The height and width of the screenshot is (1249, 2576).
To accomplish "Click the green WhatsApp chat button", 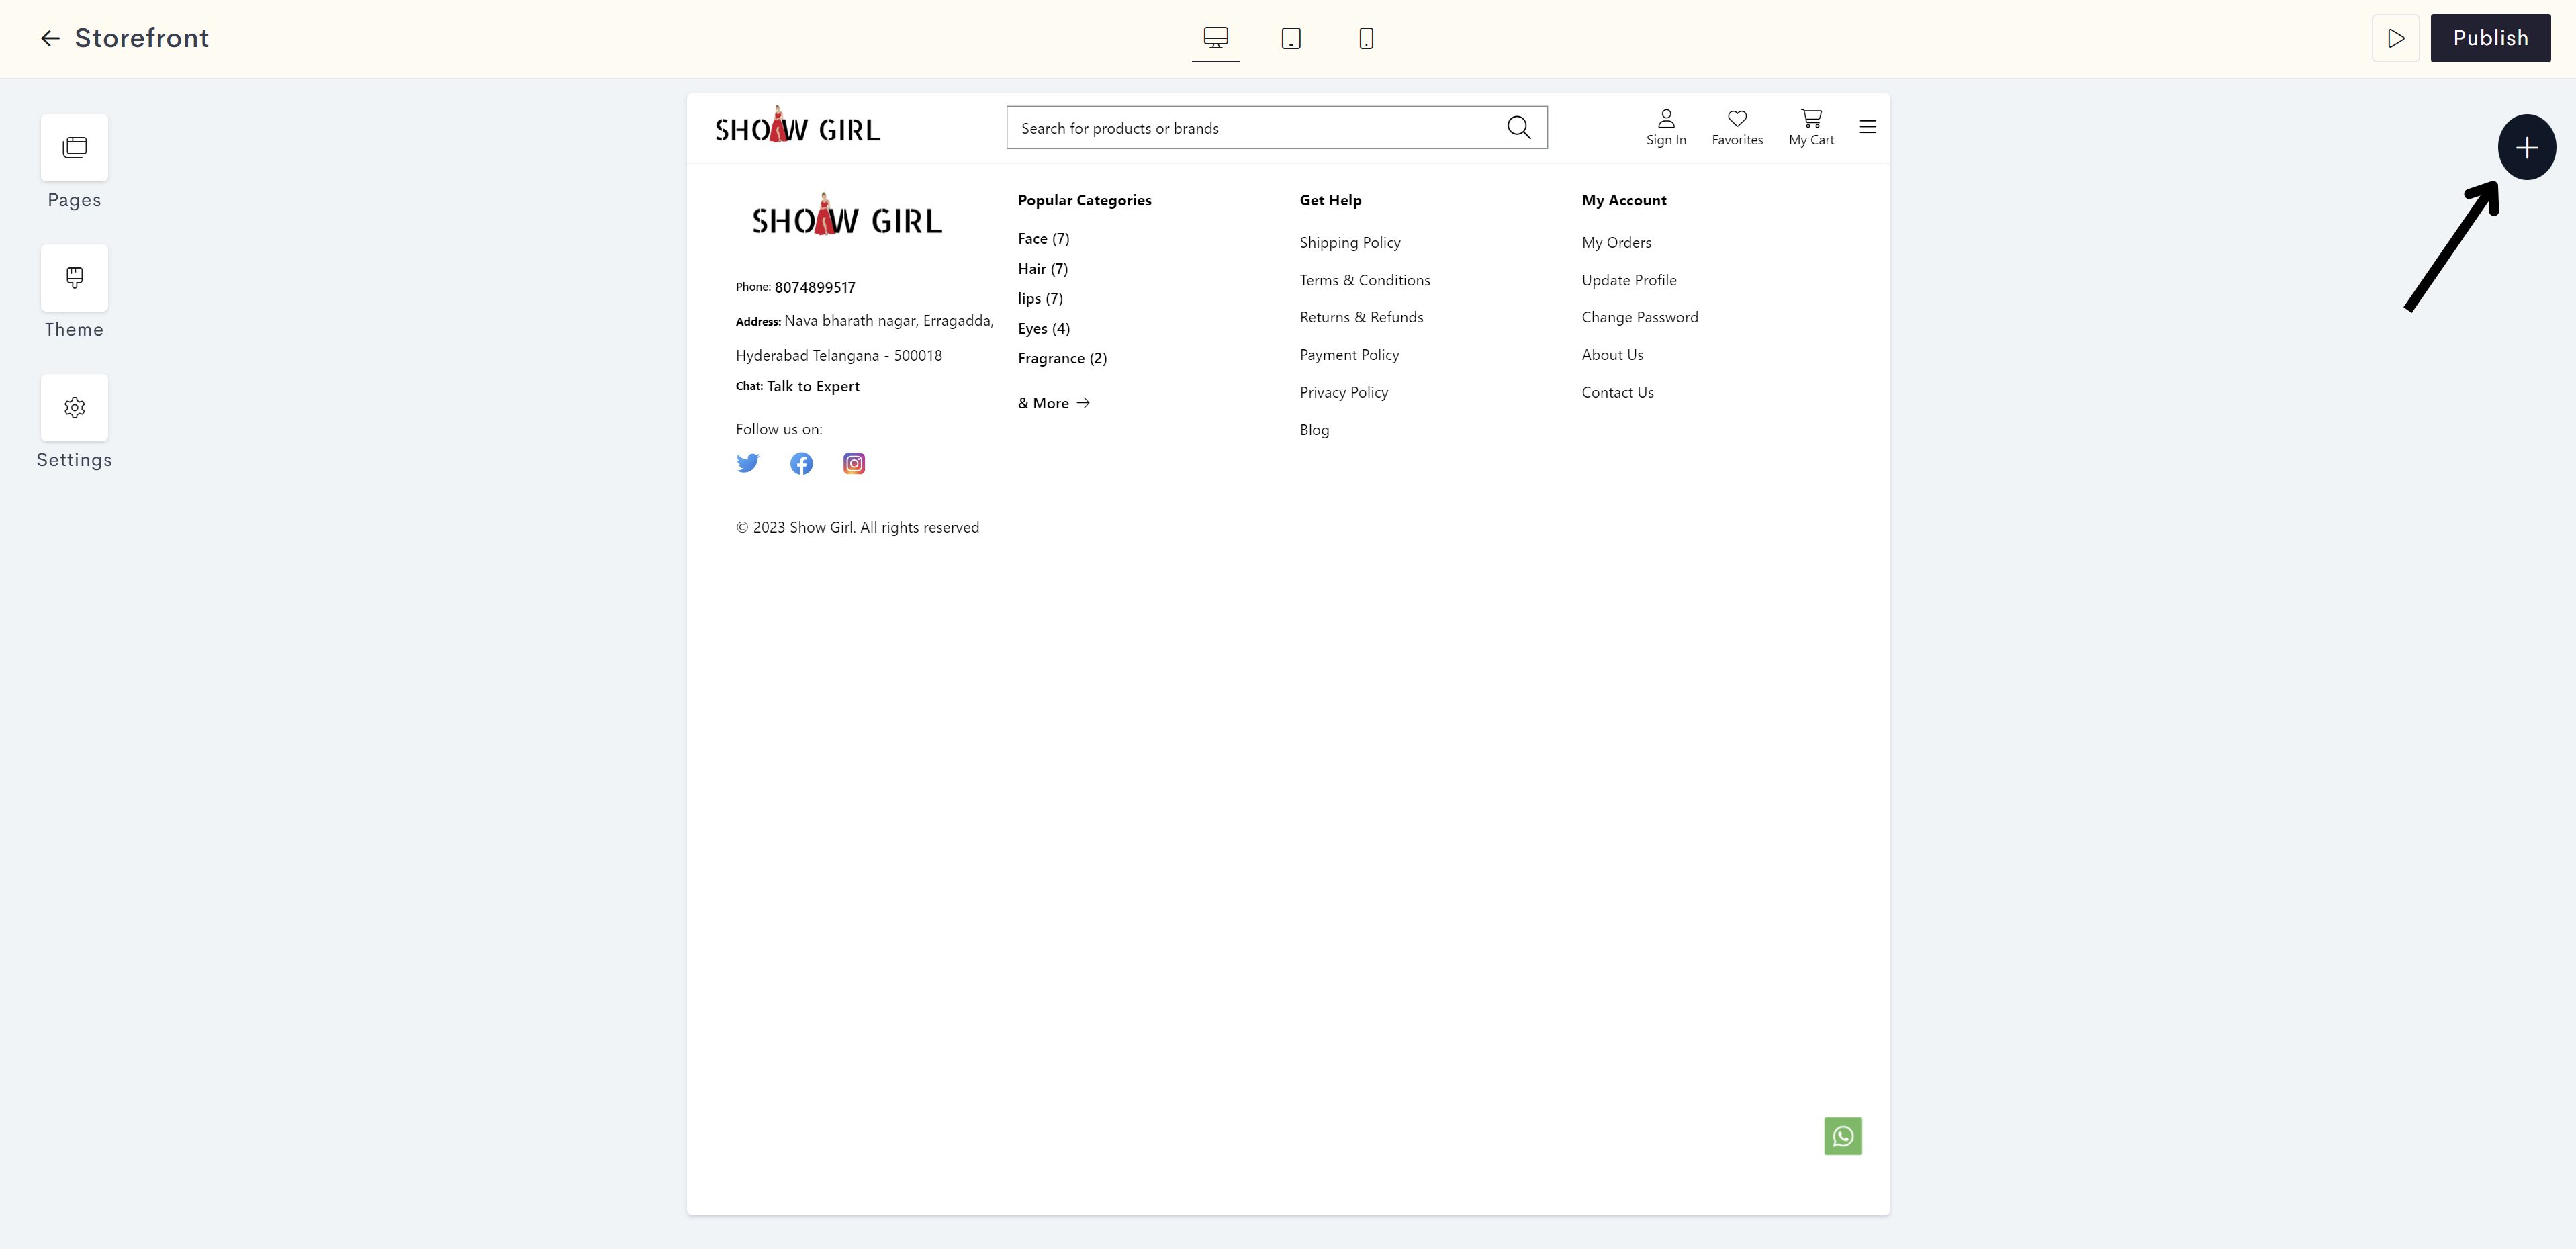I will pos(1842,1136).
